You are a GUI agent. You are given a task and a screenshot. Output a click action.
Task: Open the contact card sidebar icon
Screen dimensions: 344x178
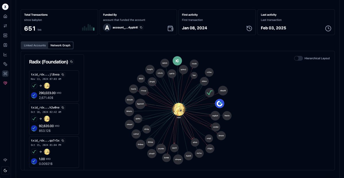[5, 45]
